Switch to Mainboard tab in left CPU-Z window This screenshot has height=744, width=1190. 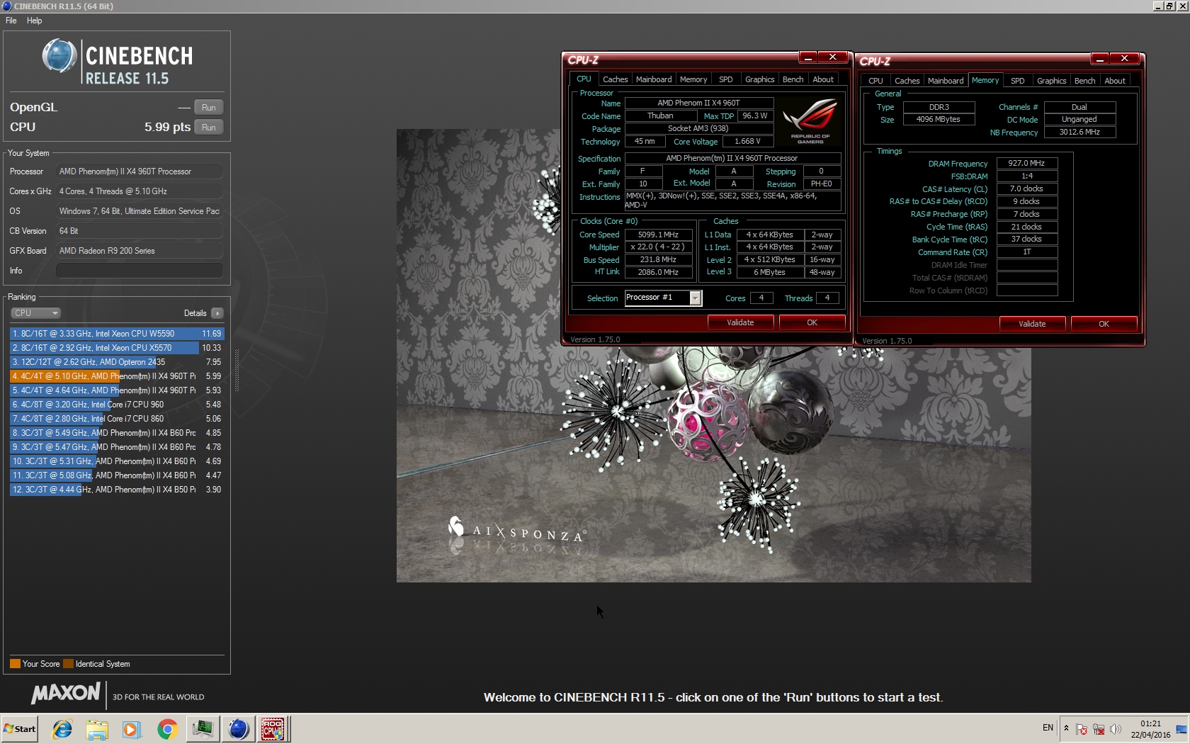(x=653, y=79)
